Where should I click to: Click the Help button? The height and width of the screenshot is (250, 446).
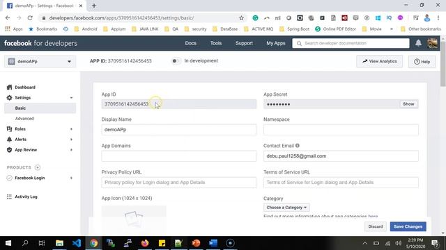pos(422,62)
